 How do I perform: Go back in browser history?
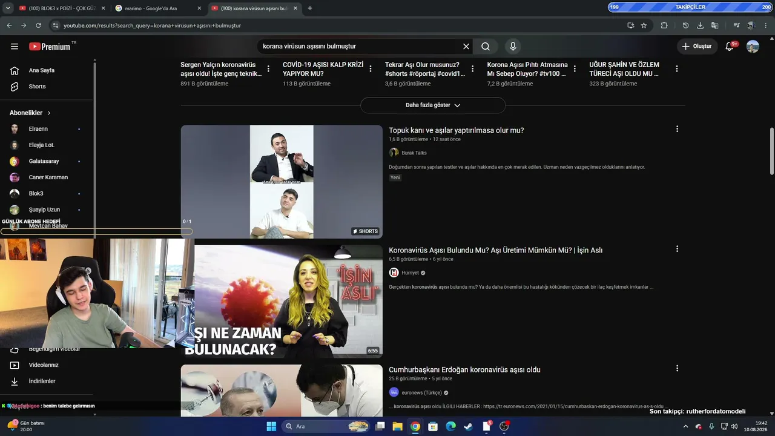point(9,25)
